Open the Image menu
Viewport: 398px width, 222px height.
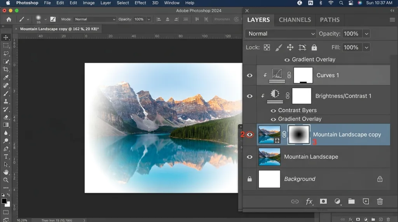pyautogui.click(x=89, y=3)
